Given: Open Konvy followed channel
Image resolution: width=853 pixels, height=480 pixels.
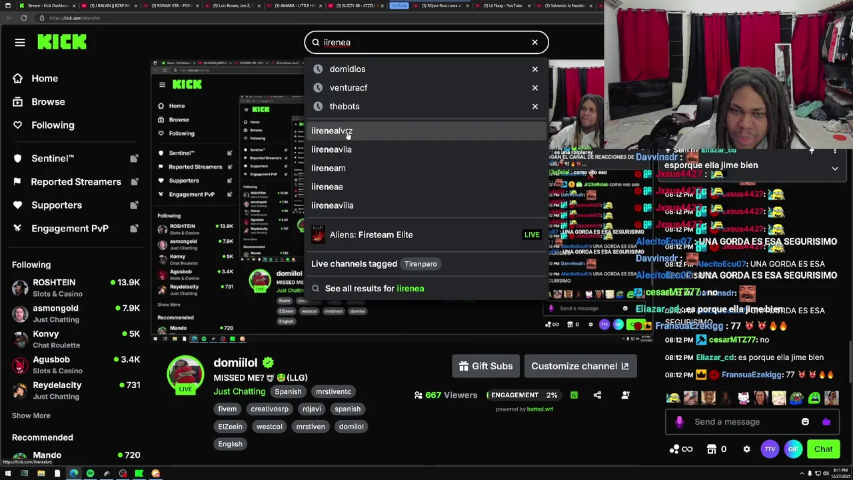Looking at the screenshot, I should click(76, 339).
